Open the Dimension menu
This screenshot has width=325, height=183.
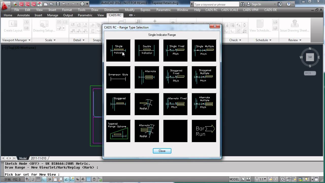click(x=111, y=10)
